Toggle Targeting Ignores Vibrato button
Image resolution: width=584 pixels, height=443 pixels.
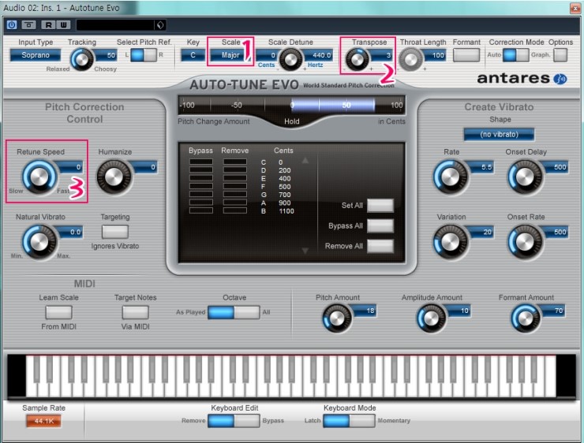pyautogui.click(x=115, y=232)
